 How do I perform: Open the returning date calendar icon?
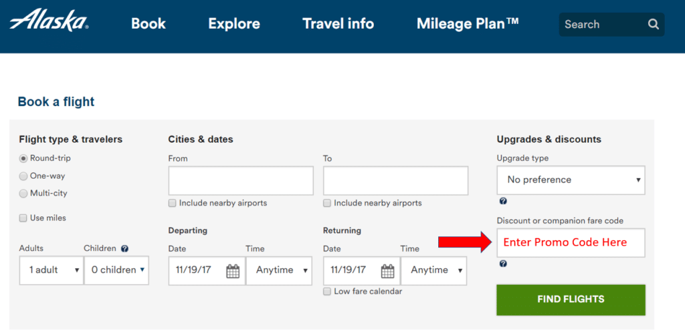coord(387,270)
